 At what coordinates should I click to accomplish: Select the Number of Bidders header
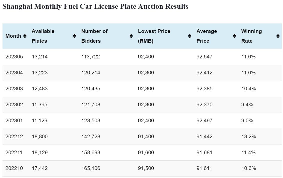tap(94, 36)
